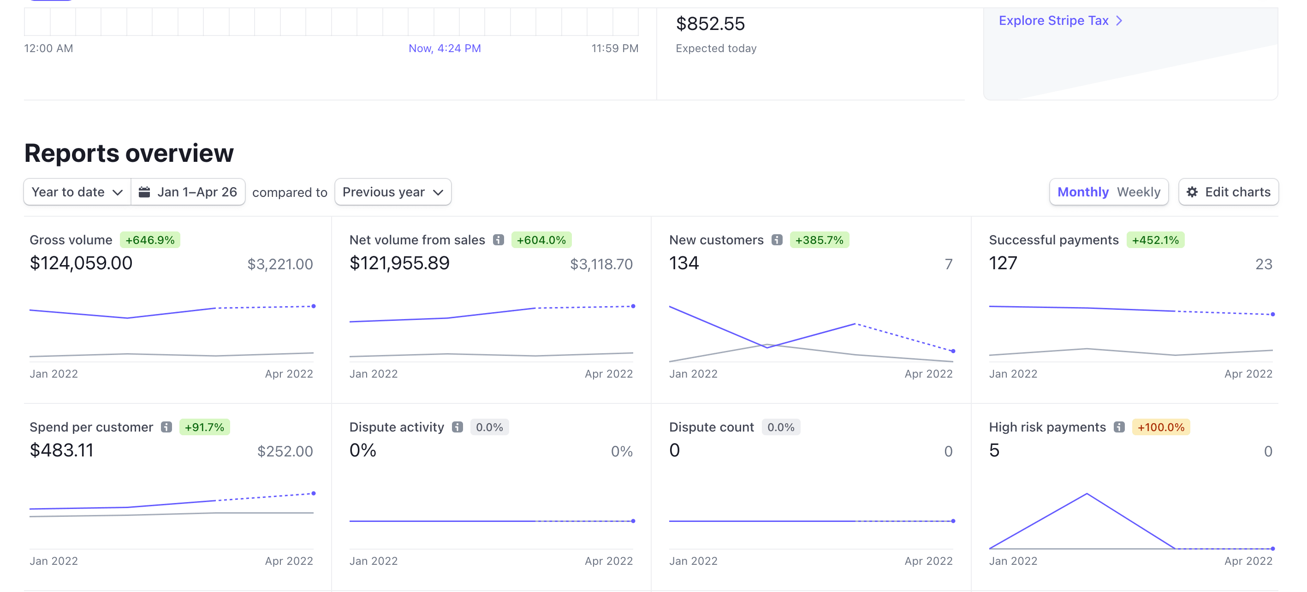Open the Successful payments report title
Viewport: 1307px width, 592px height.
1053,240
